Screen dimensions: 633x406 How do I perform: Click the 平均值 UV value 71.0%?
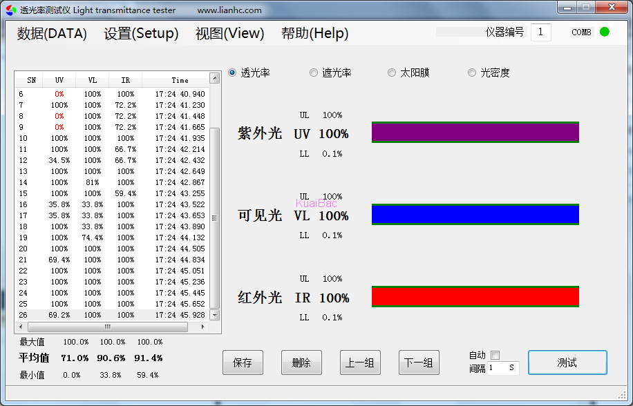click(75, 358)
